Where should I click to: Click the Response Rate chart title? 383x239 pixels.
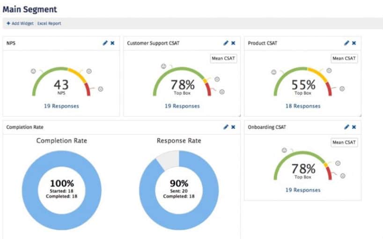179,141
